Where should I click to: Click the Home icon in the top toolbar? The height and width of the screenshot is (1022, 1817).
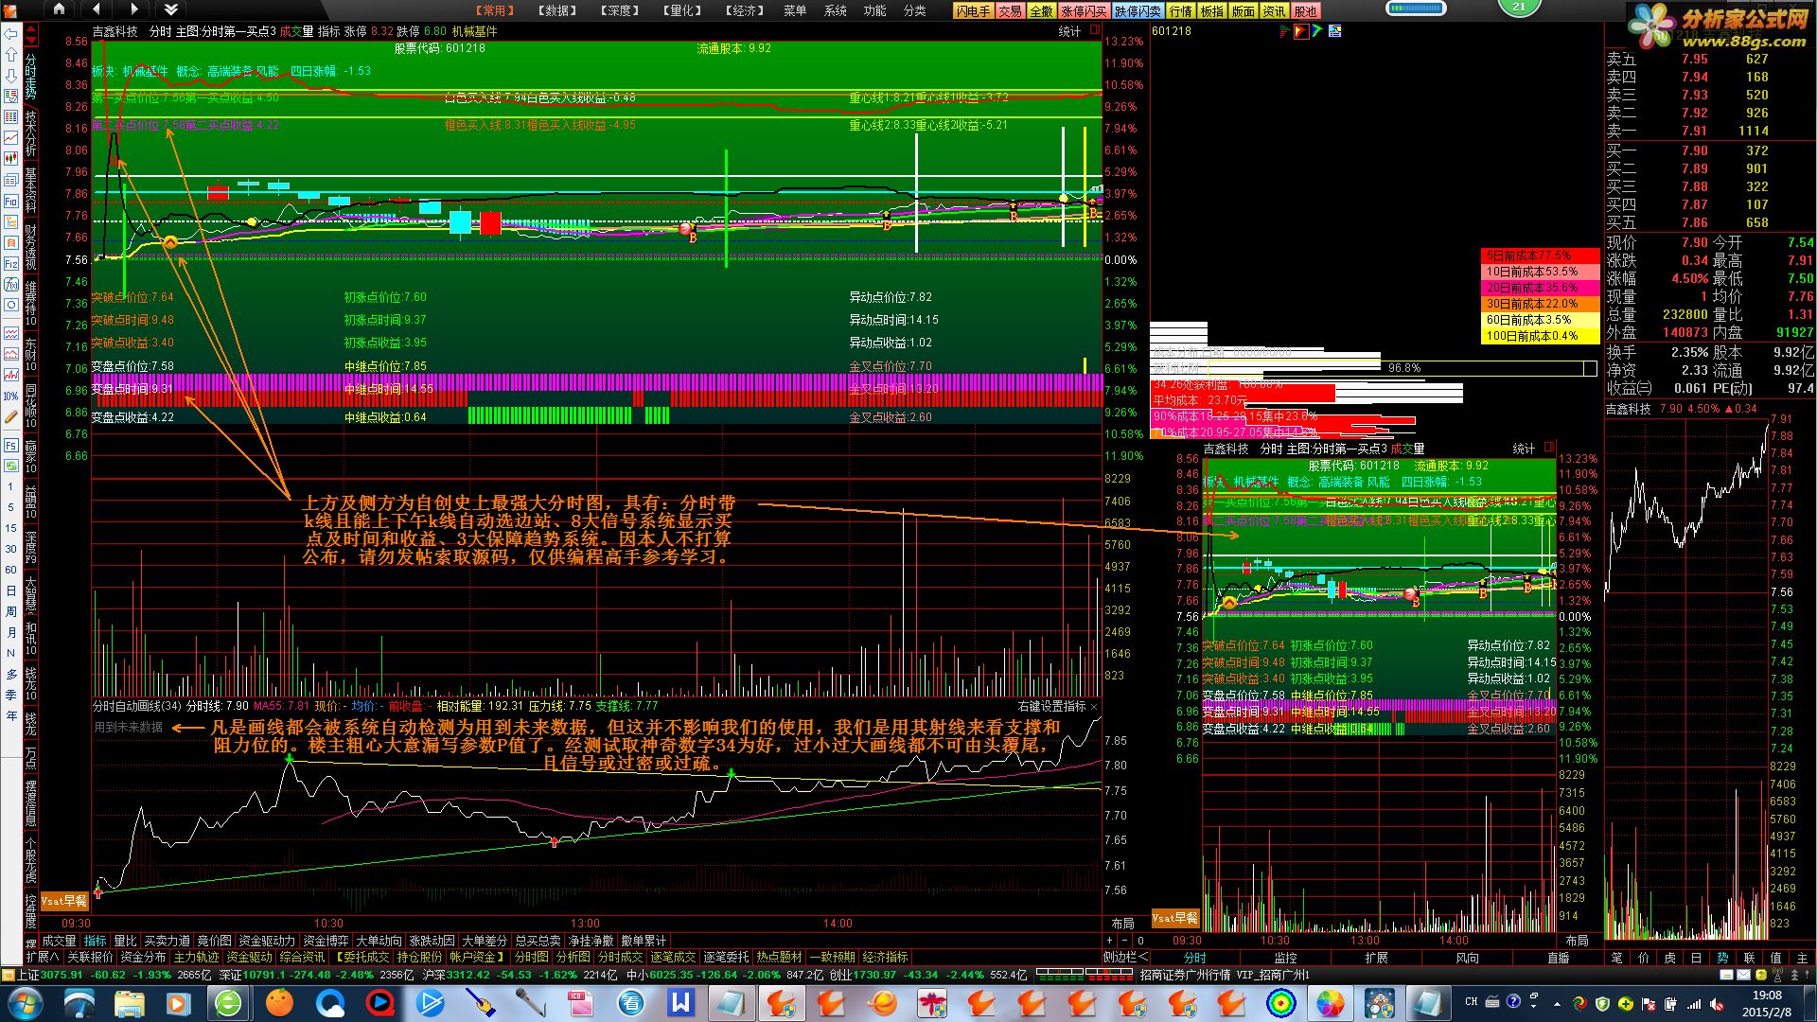coord(59,9)
